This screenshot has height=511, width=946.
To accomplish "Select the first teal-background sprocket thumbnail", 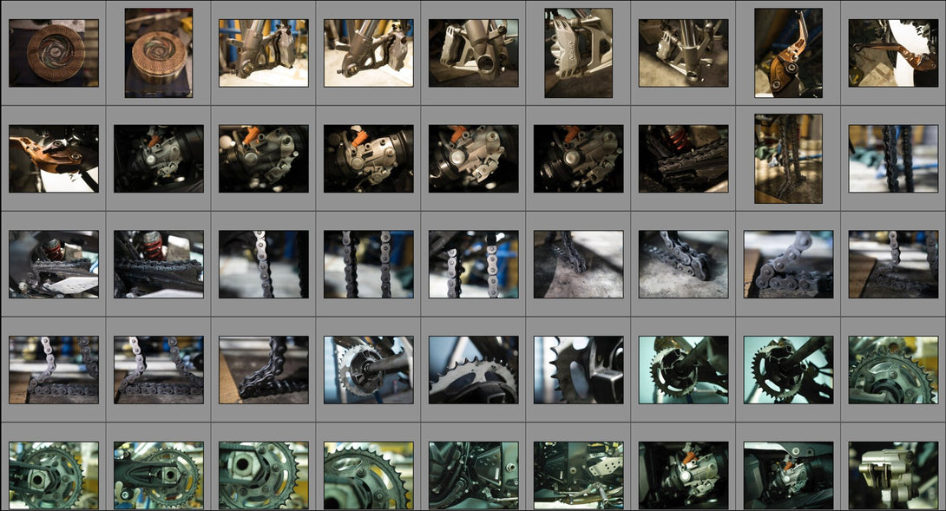I will pos(683,370).
